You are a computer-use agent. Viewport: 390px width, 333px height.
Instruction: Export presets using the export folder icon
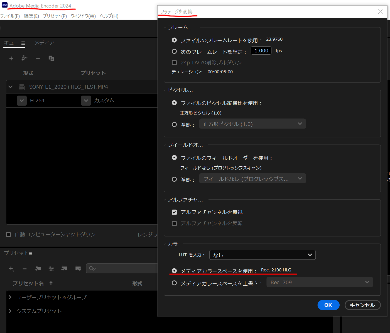coord(78,268)
